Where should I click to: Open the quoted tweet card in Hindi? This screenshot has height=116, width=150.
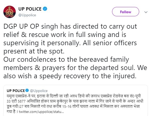tap(76, 100)
